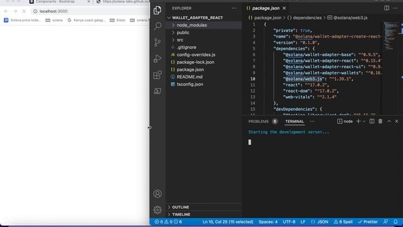Click package.json breadcrumb
403x227 pixels.
pyautogui.click(x=264, y=18)
